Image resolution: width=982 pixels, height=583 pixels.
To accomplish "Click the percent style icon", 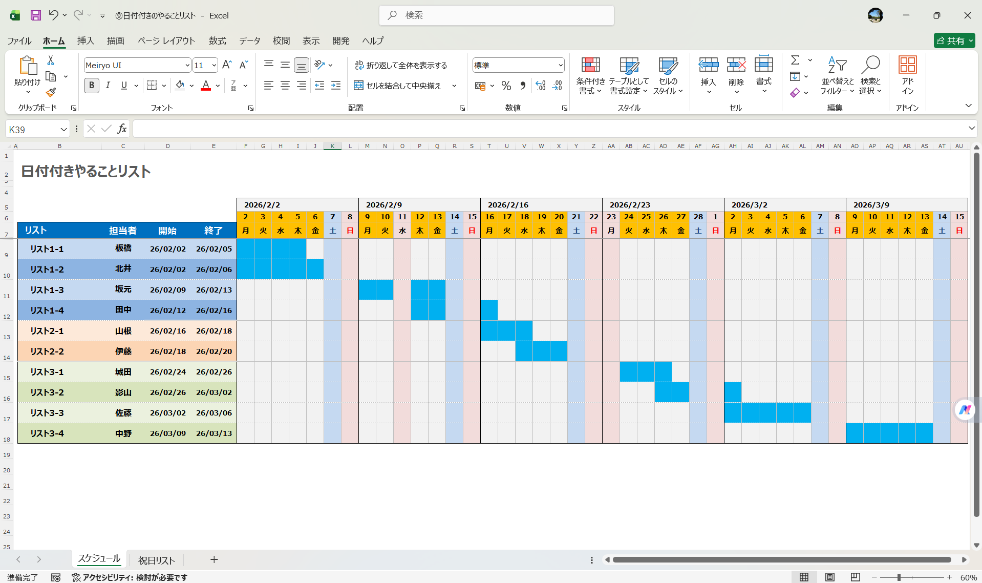I will [506, 86].
